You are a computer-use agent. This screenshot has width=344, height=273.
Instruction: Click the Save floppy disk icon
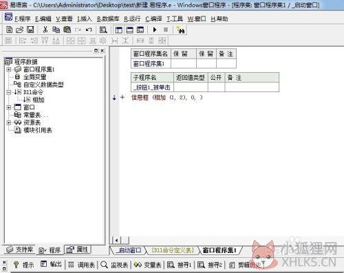click(30, 30)
